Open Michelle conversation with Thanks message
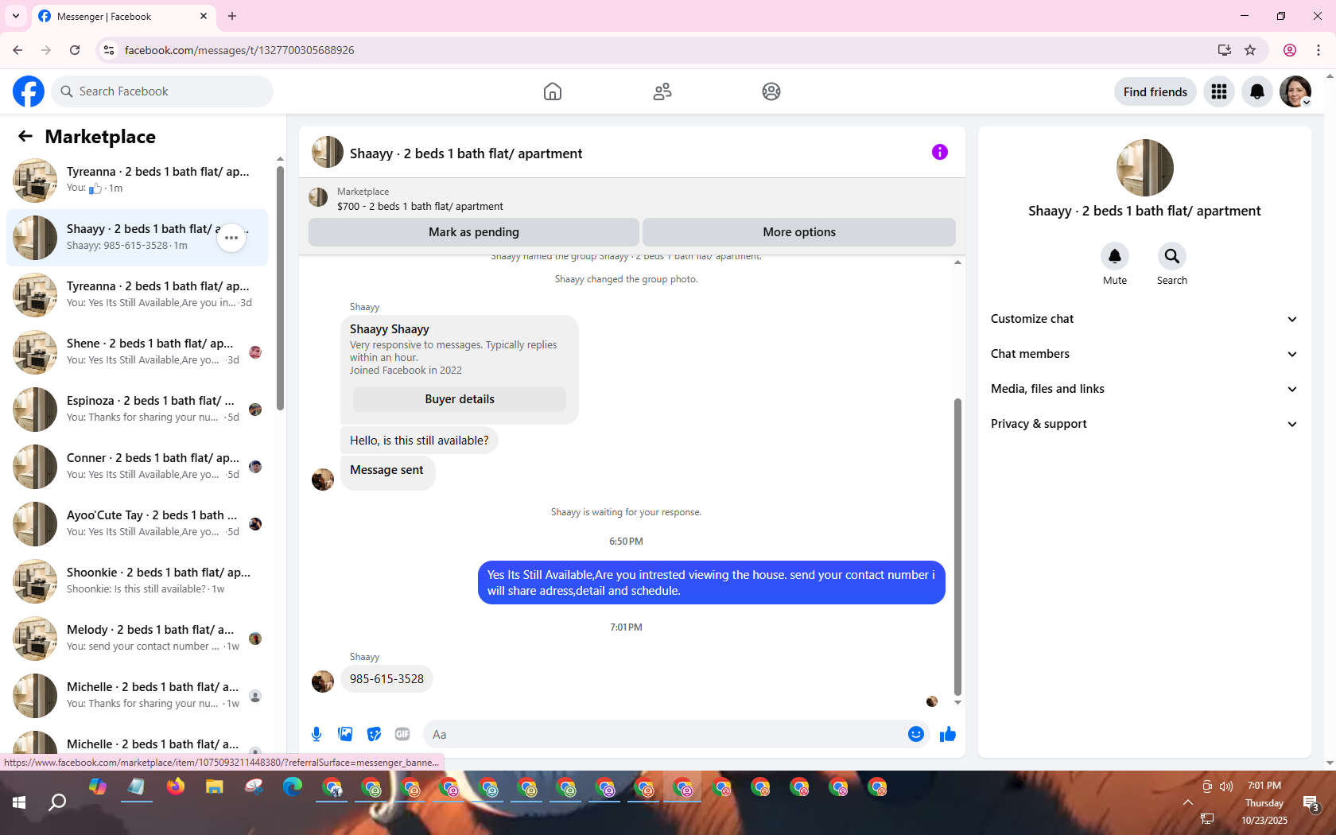The width and height of the screenshot is (1336, 835). (137, 696)
